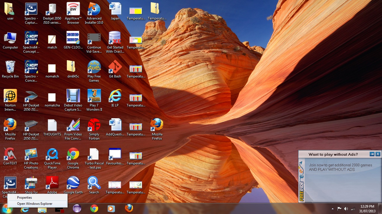Click the Action Center flag icon
The image size is (382, 214).
[x=339, y=209]
